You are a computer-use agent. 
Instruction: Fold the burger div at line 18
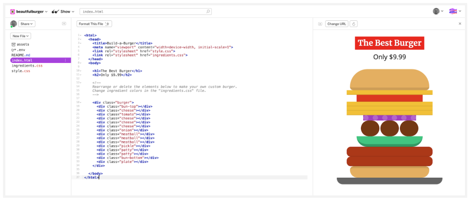click(81, 102)
